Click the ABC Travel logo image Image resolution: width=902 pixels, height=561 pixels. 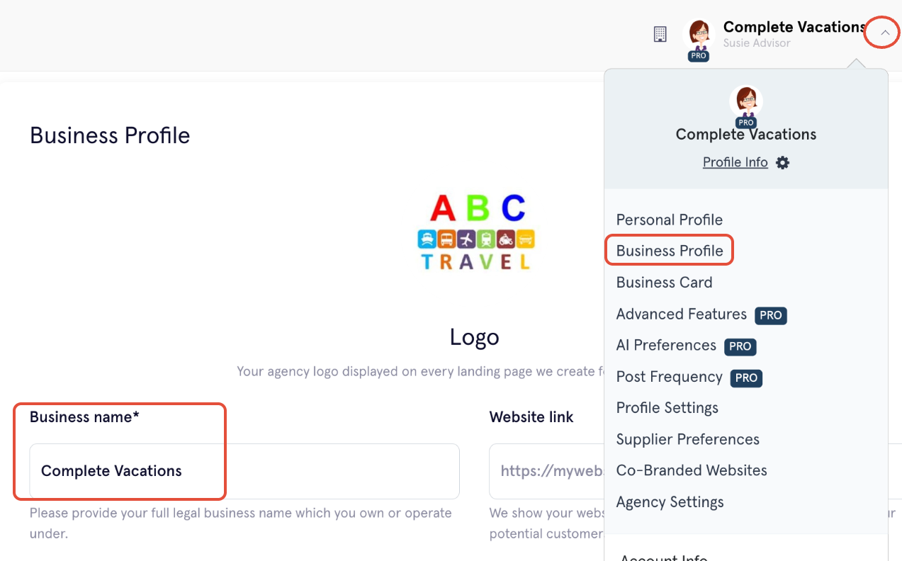click(476, 232)
